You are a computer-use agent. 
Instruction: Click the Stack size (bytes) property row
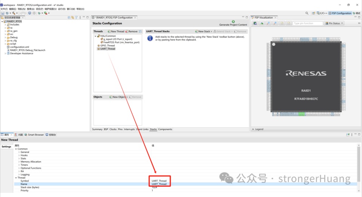(186, 187)
